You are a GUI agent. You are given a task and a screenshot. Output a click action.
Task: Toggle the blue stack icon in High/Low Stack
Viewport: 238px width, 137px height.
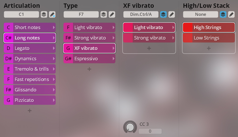223,14
